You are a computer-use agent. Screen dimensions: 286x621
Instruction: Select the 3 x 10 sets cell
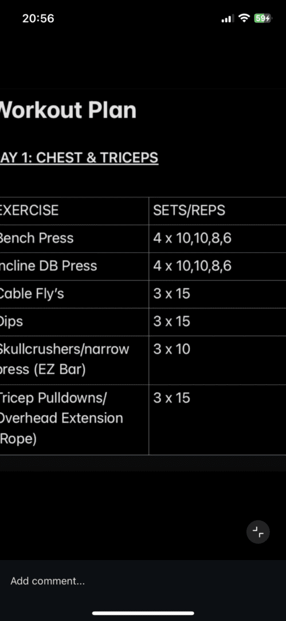(x=217, y=360)
